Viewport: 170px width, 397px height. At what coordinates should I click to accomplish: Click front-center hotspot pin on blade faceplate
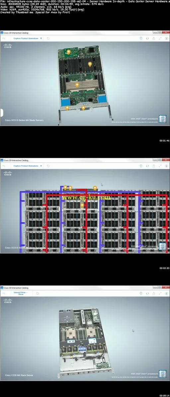83,108
